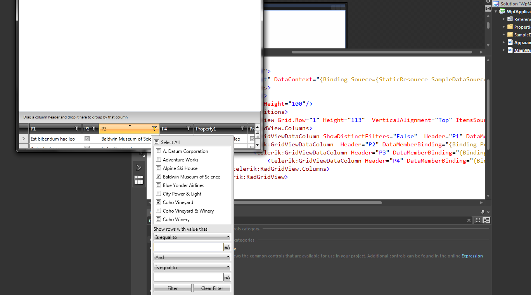
Task: Expand the App.xaml node
Action: (504, 43)
